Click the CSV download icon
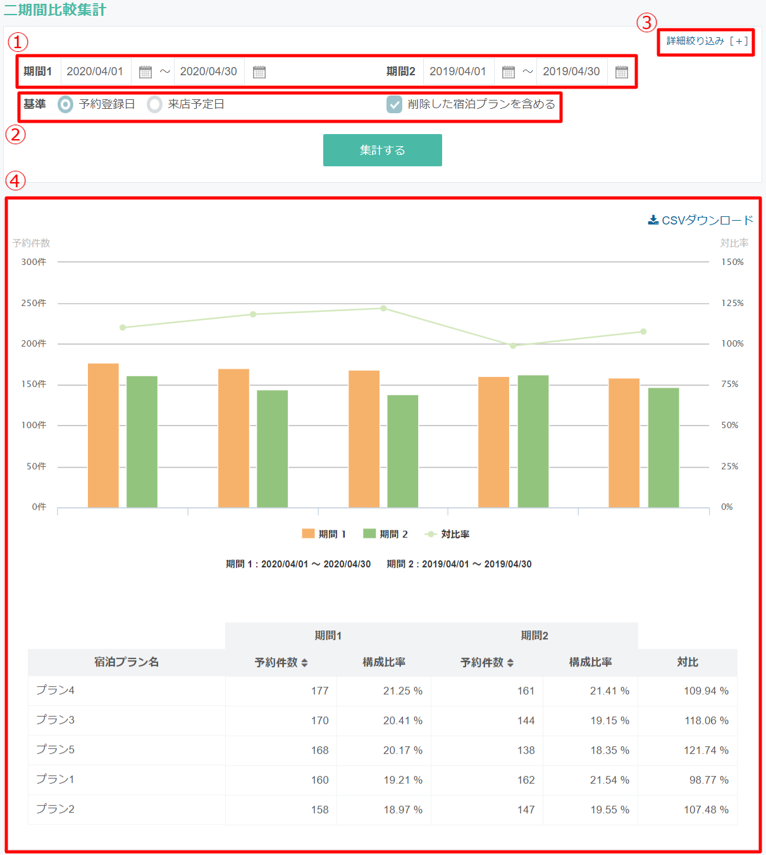The image size is (766, 855). [653, 220]
